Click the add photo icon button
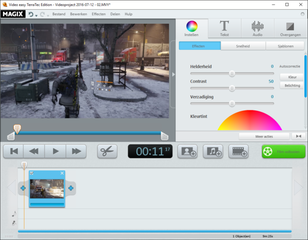This screenshot has width=308, height=240. pyautogui.click(x=187, y=151)
